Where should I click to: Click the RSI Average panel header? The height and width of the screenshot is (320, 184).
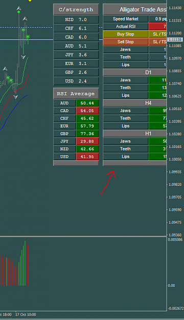[x=76, y=94]
